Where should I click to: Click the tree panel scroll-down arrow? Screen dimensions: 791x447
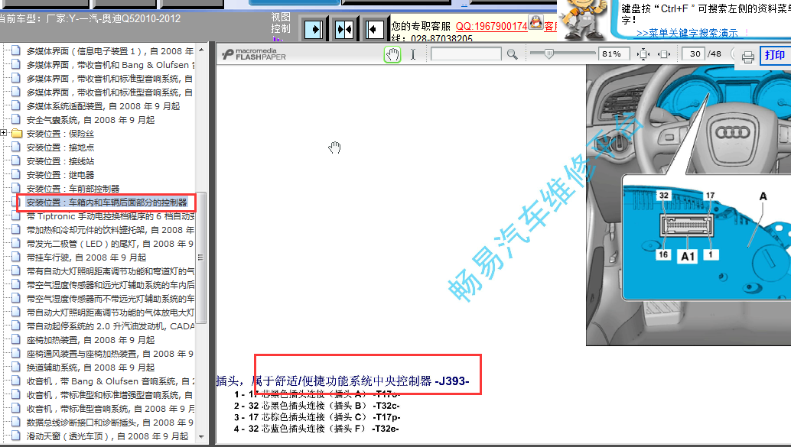[201, 437]
